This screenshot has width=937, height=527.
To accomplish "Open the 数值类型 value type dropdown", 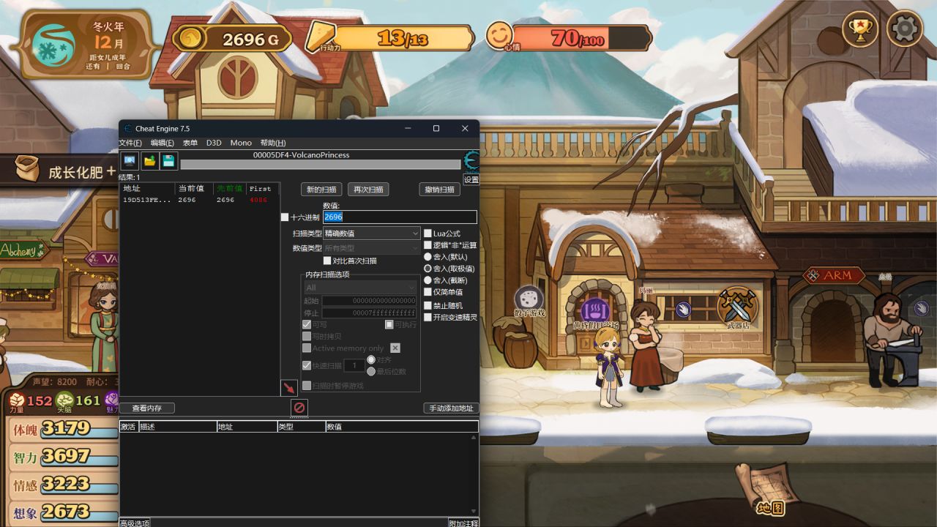I will point(372,248).
